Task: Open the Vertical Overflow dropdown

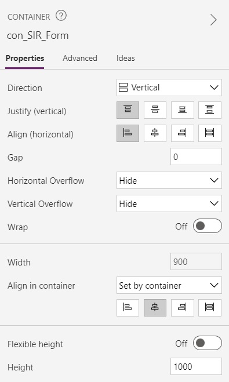Action: point(169,203)
